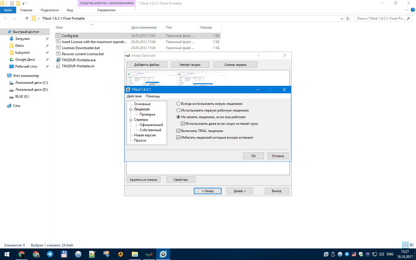Open qBittorrent from taskbar
This screenshot has width=416, height=260.
tap(78, 254)
